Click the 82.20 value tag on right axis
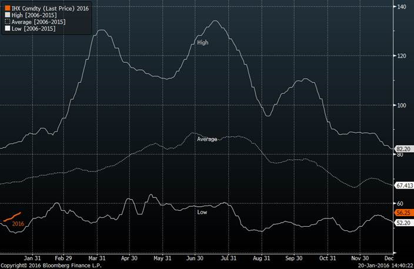Image resolution: width=414 pixels, height=269 pixels. [x=402, y=149]
